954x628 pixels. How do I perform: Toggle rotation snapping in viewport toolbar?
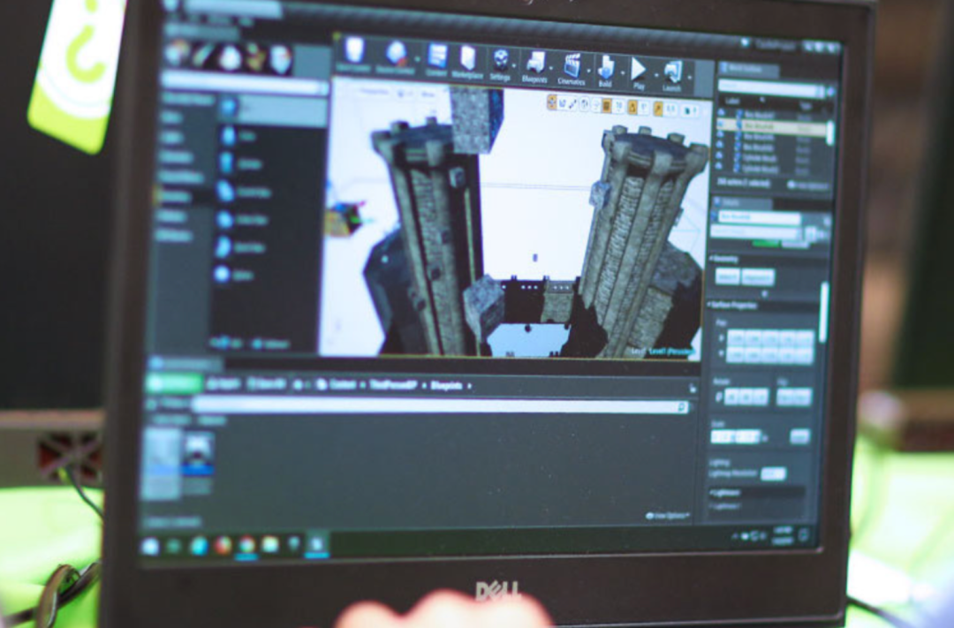(x=632, y=108)
